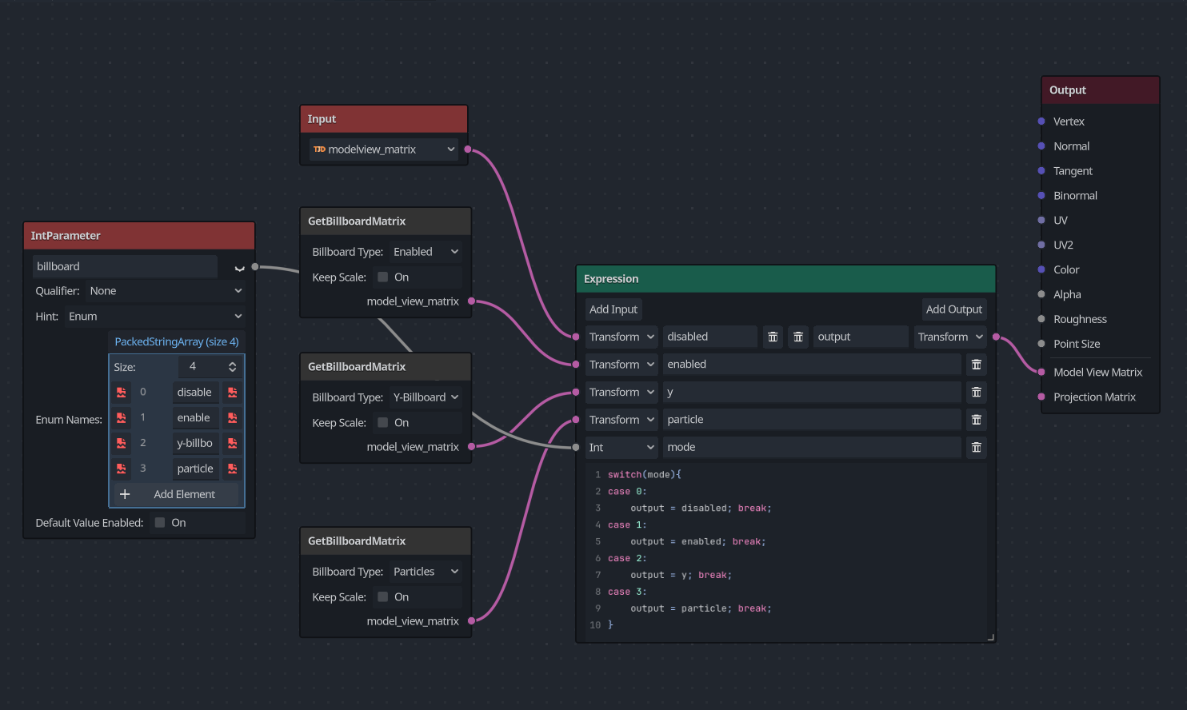Click the Add Input button in Expression node

coord(613,309)
